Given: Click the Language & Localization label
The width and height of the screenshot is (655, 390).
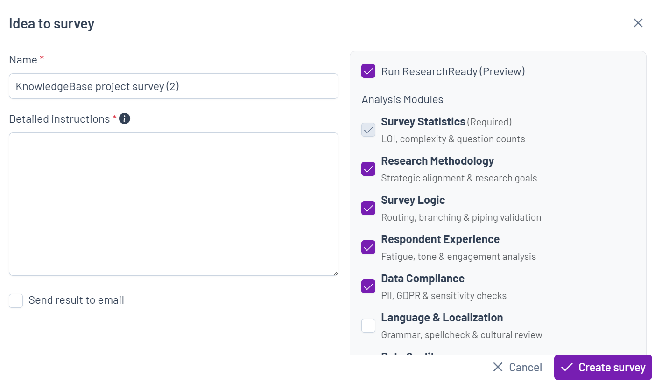Looking at the screenshot, I should [x=442, y=318].
